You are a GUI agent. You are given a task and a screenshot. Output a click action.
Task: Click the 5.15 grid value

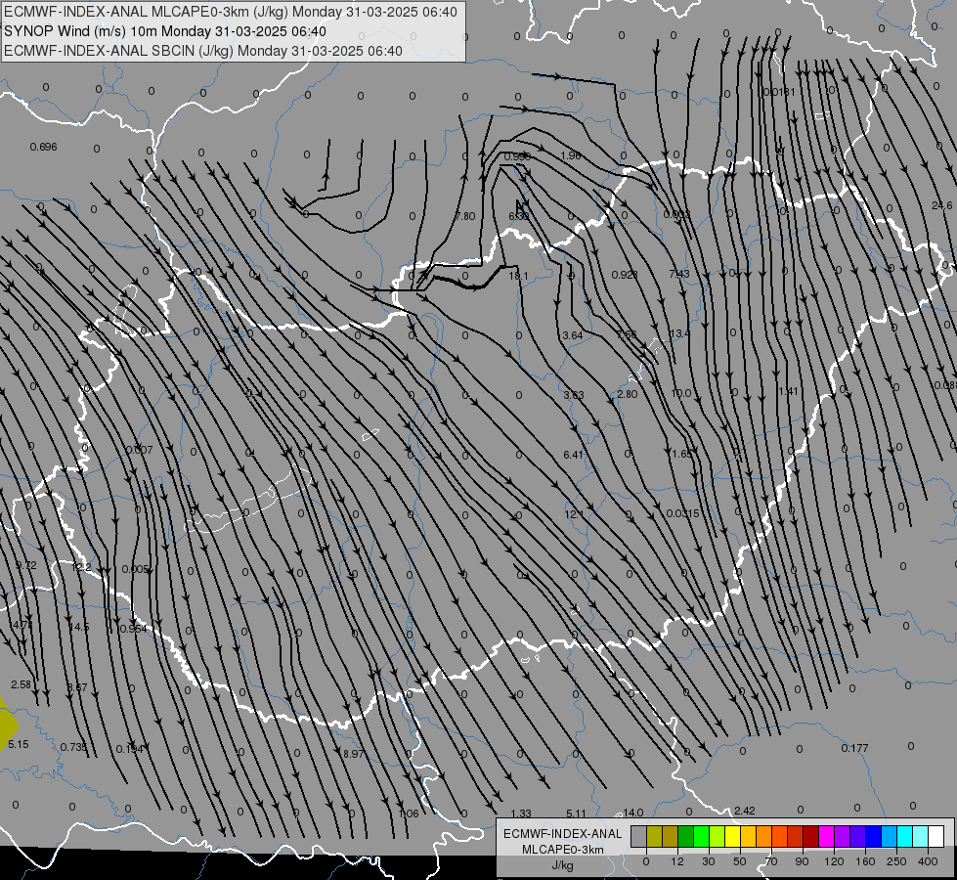[x=19, y=744]
